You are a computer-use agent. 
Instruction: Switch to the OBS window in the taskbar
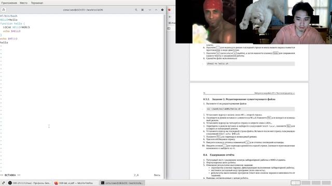[30, 183]
